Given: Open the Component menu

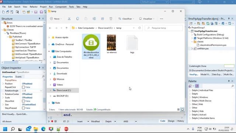Looking at the screenshot, I should 61,7.
